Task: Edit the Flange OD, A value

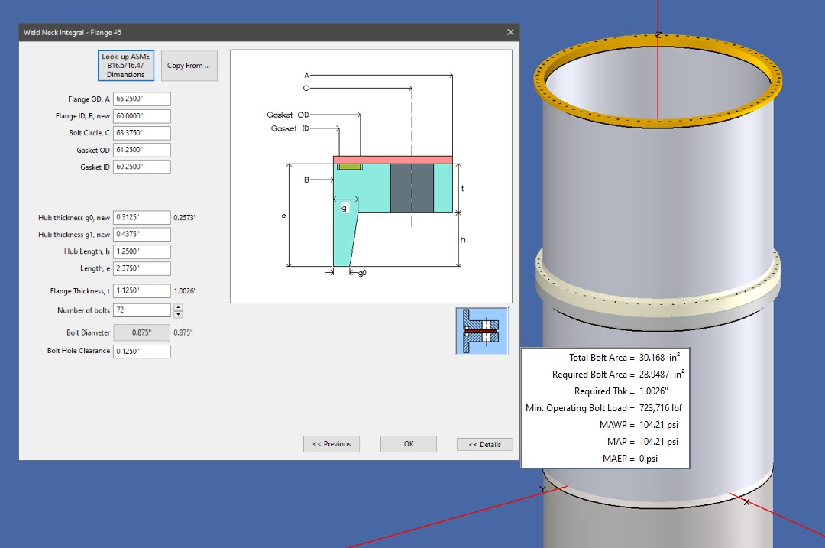Action: click(x=141, y=99)
